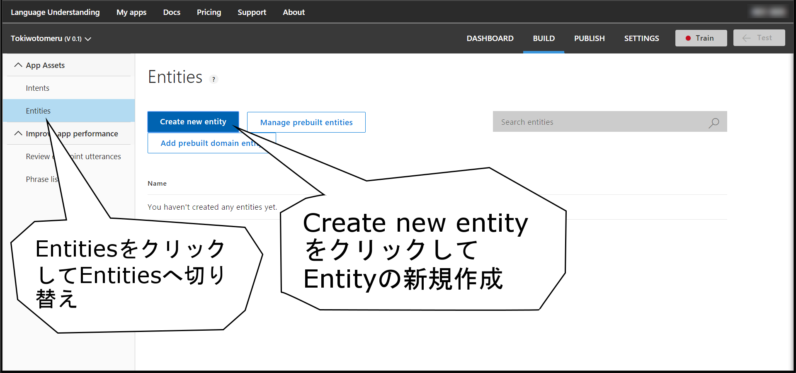Click Manage prebuilt entities
Viewport: 796px width, 373px height.
coord(306,122)
